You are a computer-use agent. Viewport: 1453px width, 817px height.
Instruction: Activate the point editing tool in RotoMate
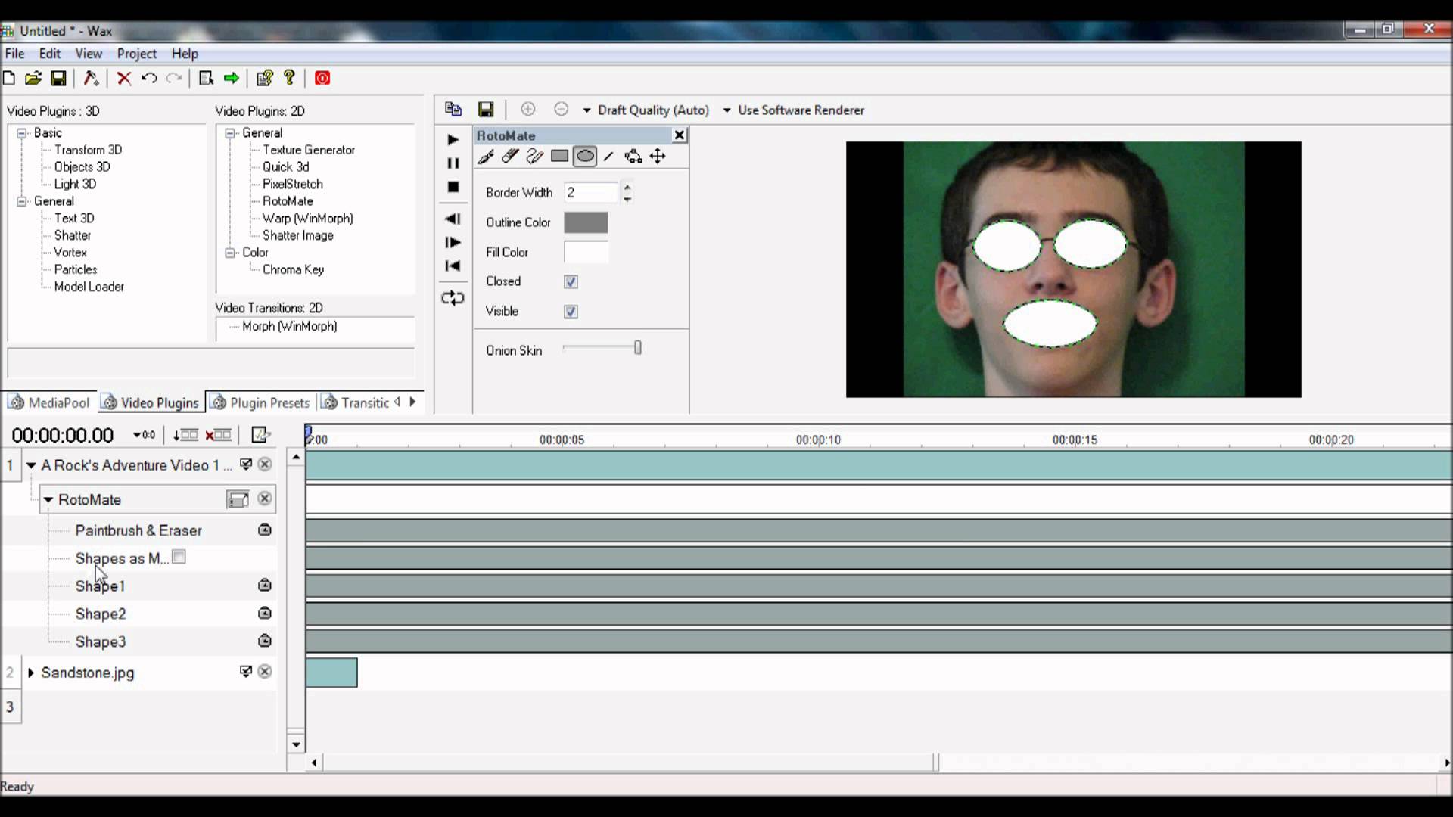[x=633, y=157]
